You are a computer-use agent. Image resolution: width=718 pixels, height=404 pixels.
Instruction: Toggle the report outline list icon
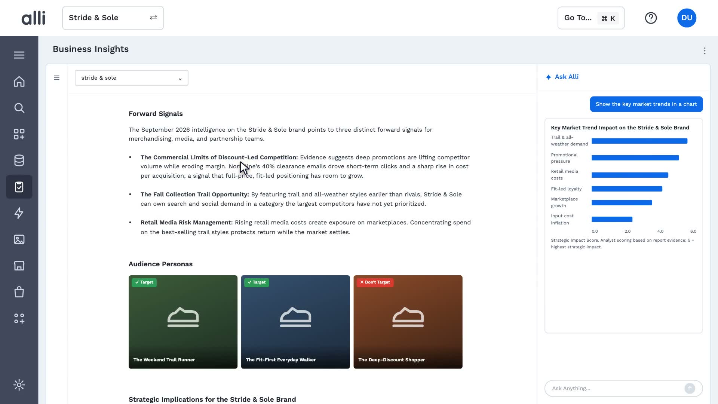56,78
